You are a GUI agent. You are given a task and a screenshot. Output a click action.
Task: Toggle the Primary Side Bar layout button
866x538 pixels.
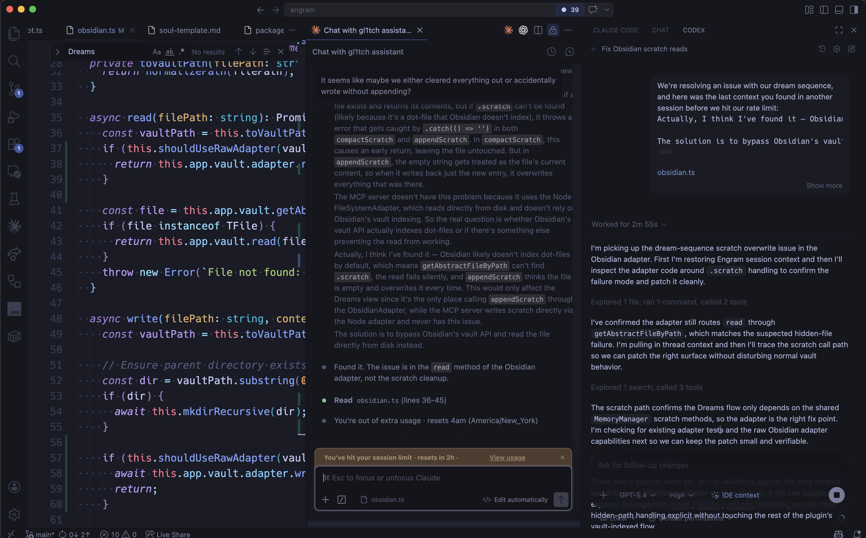[x=824, y=10]
